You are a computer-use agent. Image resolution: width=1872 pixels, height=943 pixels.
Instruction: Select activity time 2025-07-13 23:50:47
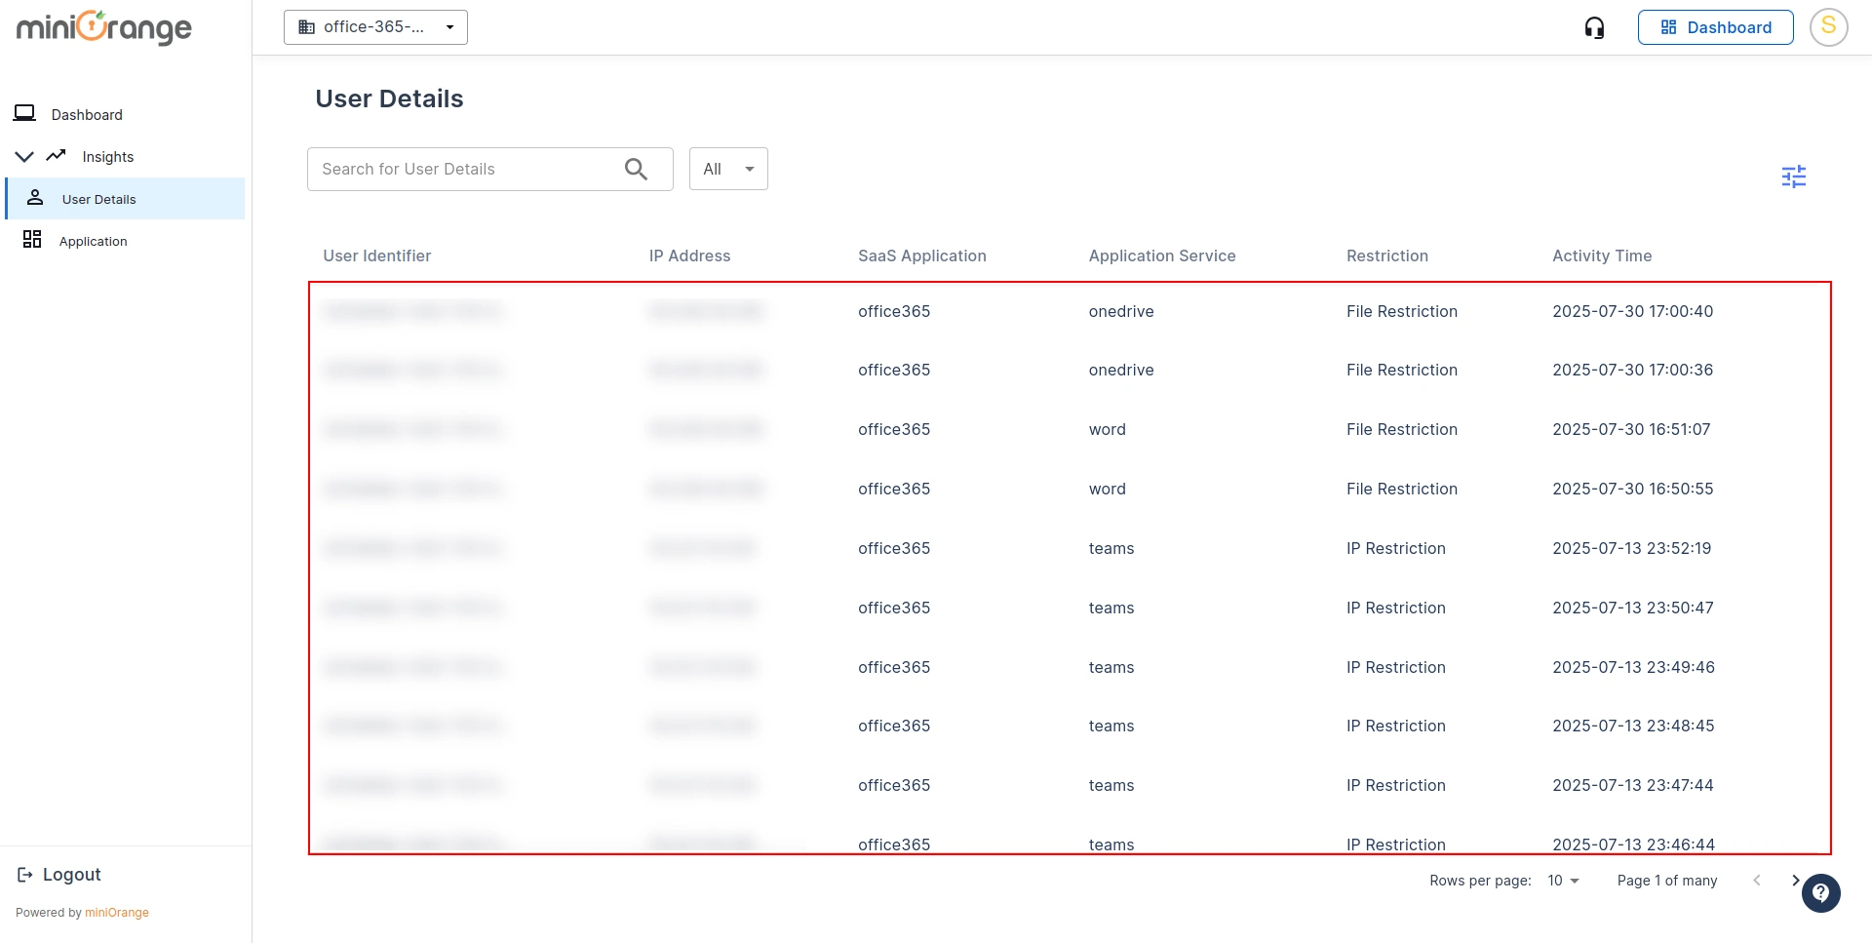tap(1632, 608)
